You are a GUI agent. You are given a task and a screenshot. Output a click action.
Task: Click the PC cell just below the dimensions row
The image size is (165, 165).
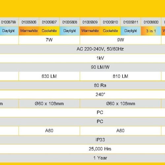tap(100, 113)
